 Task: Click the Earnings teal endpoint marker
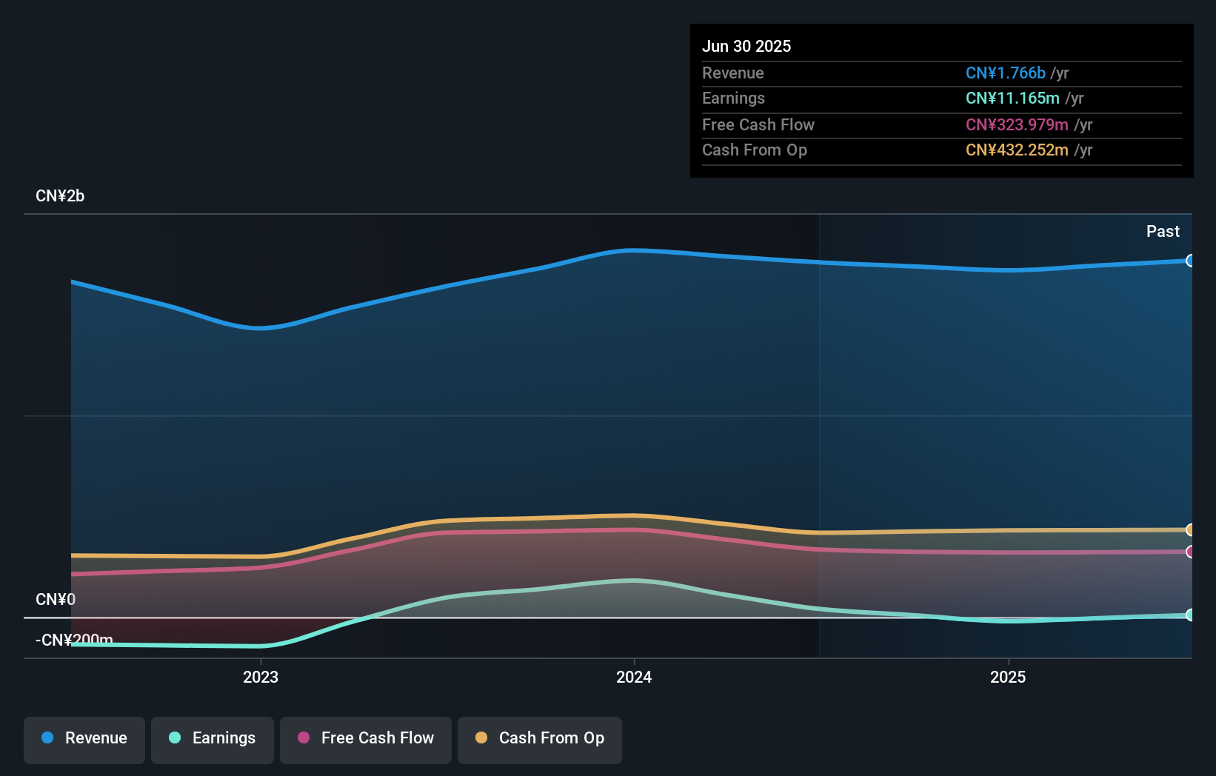(1190, 615)
